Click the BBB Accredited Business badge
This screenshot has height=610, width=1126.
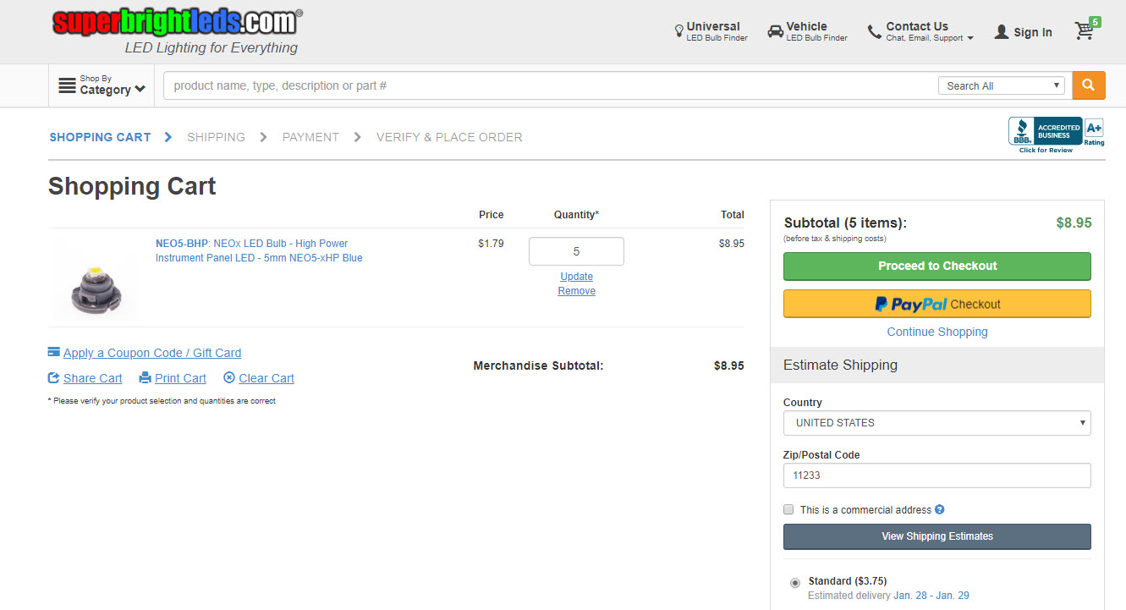coord(1055,134)
